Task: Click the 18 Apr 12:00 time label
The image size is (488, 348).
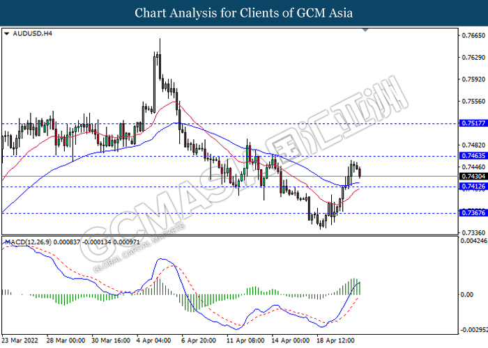Action: coord(336,340)
